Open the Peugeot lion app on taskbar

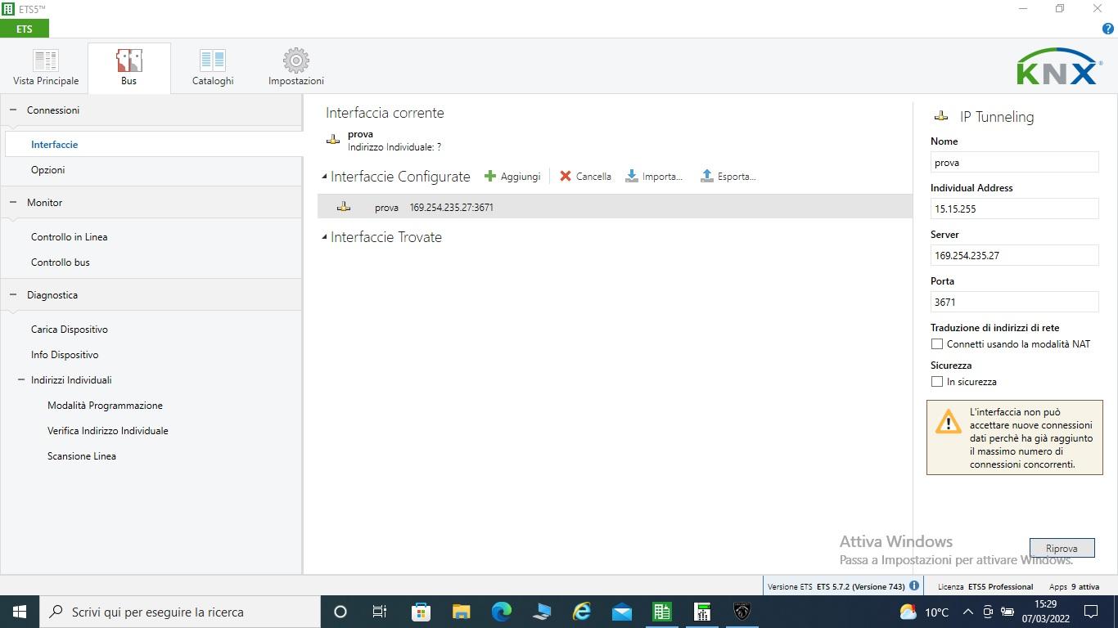coord(742,612)
